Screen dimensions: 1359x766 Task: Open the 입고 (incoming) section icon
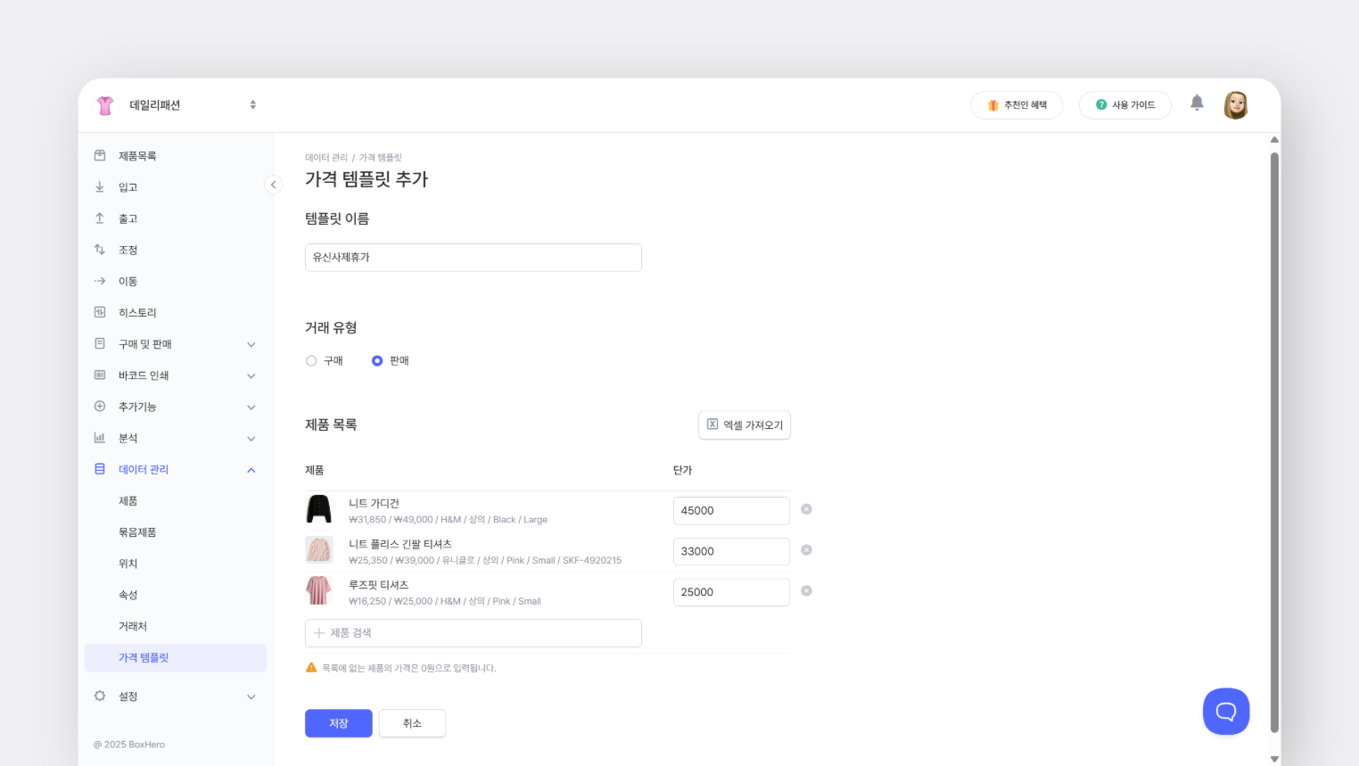pos(99,186)
